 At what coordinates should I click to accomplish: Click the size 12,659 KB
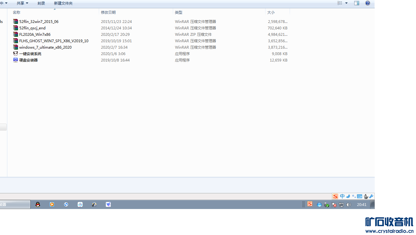click(x=279, y=60)
